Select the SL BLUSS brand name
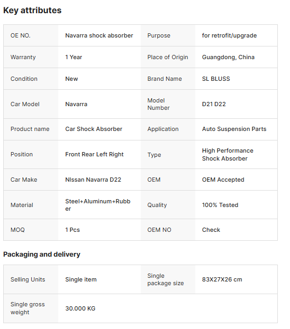 tap(216, 79)
